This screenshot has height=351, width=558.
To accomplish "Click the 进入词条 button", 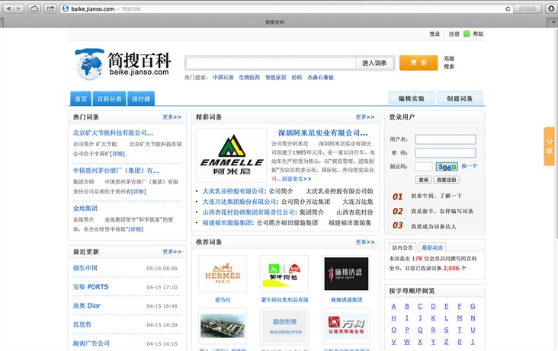I will pyautogui.click(x=375, y=63).
